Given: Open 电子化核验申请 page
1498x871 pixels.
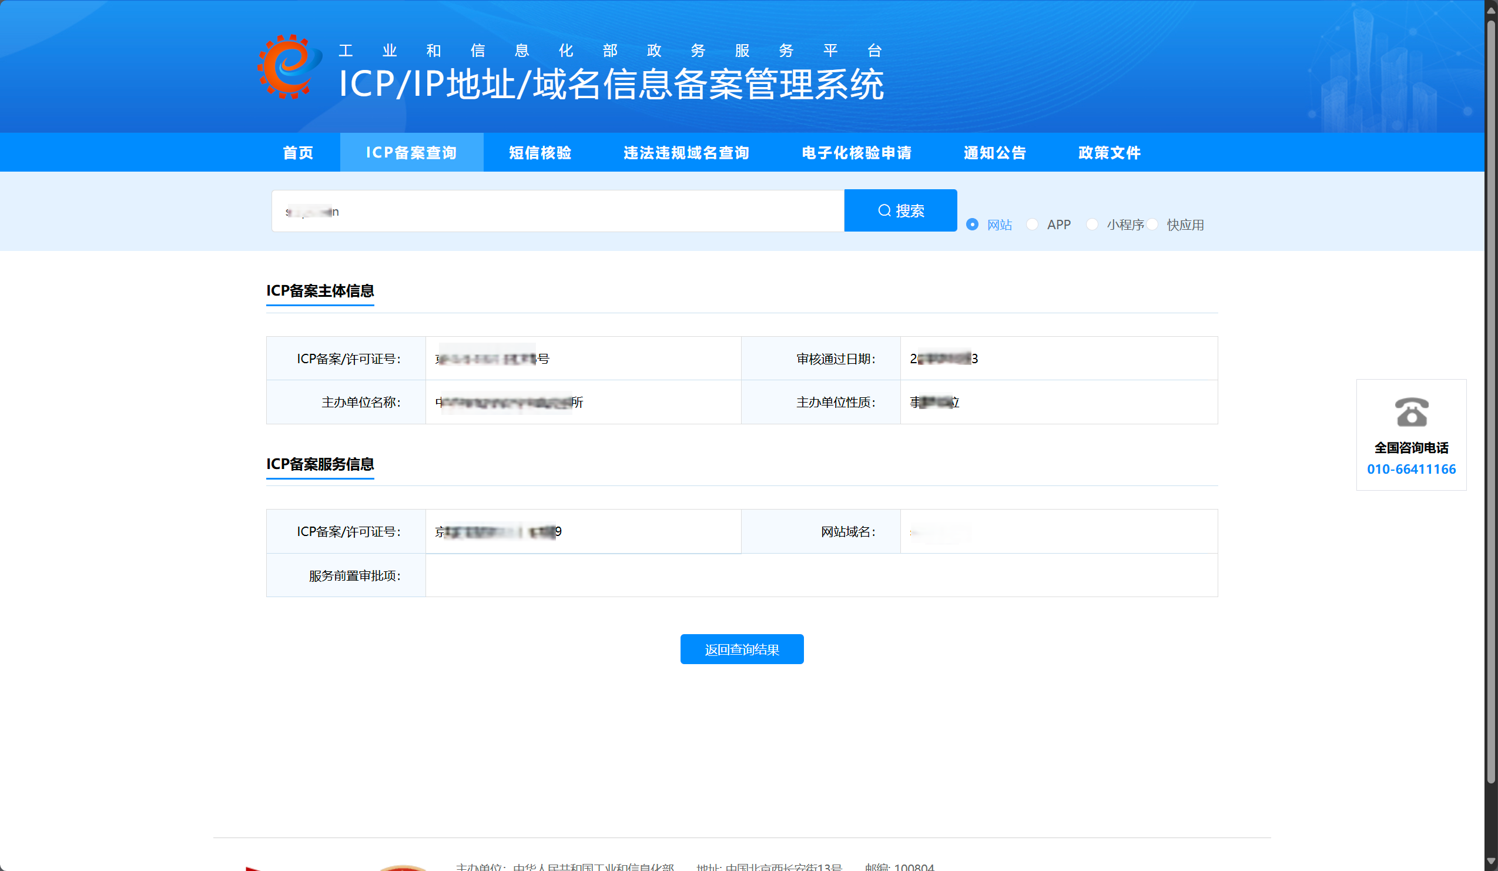Looking at the screenshot, I should point(856,153).
